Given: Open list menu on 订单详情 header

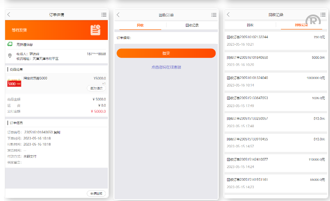Looking at the screenshot, I should coord(103,15).
